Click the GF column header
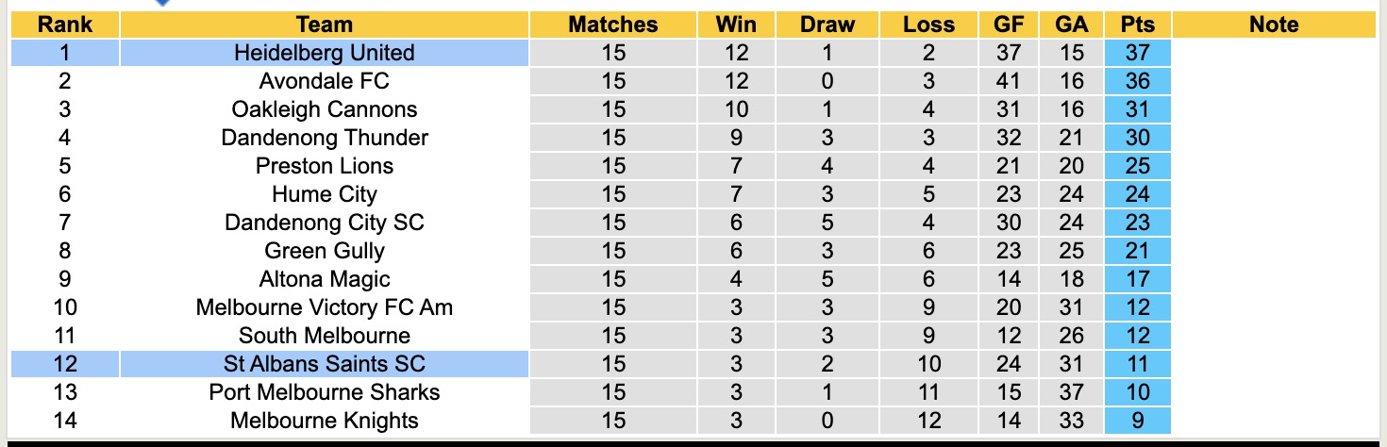This screenshot has width=1387, height=447. coord(1008,25)
